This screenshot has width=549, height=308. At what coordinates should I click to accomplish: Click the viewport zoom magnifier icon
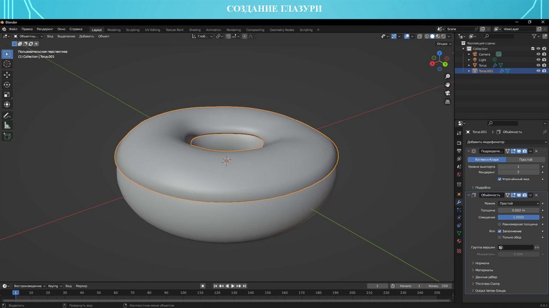tap(447, 77)
